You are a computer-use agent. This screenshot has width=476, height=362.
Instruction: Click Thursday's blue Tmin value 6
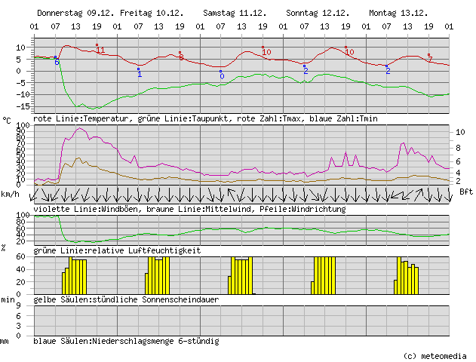[57, 62]
